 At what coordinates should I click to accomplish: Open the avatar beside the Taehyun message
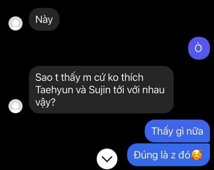[x=16, y=106]
